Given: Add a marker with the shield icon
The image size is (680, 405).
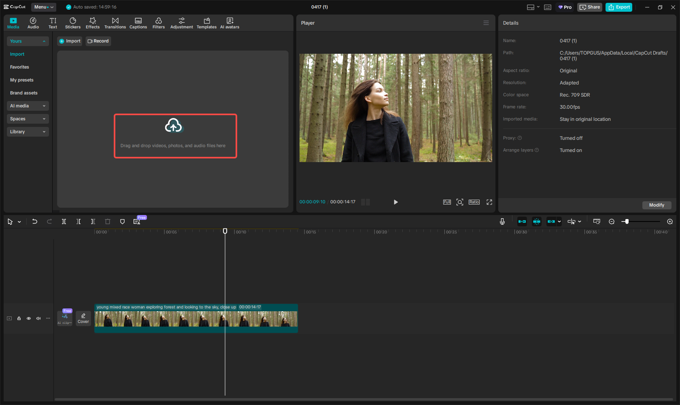Looking at the screenshot, I should click(x=122, y=221).
